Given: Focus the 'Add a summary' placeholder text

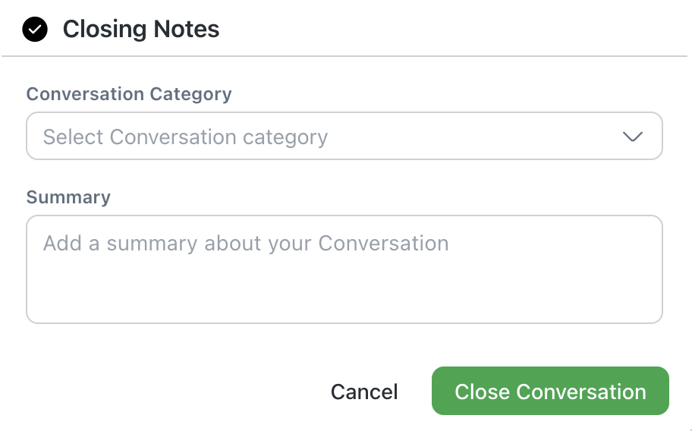Looking at the screenshot, I should [x=246, y=244].
